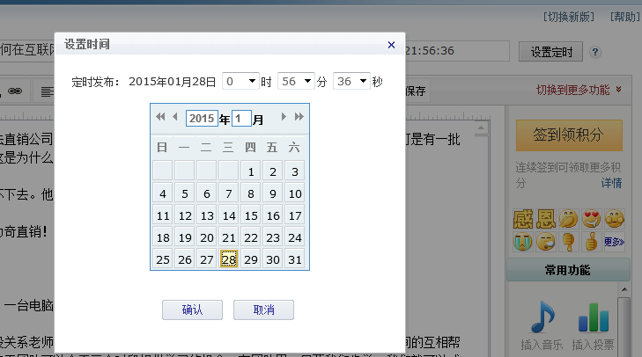Select date 11 in calendar

(163, 215)
